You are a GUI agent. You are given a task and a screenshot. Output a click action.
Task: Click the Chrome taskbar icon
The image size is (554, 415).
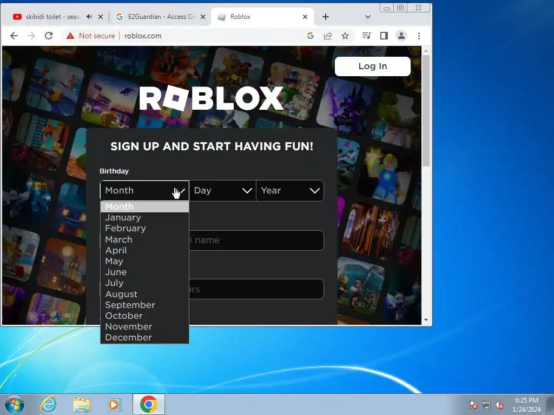tap(149, 404)
